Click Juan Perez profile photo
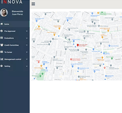Viewport: 122px width, 113px height. tap(4, 12)
